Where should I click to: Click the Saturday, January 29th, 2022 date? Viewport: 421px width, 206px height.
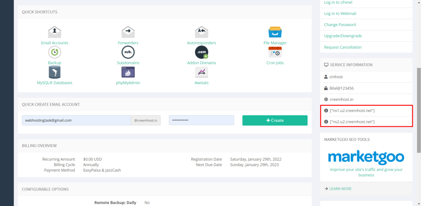[x=256, y=159]
